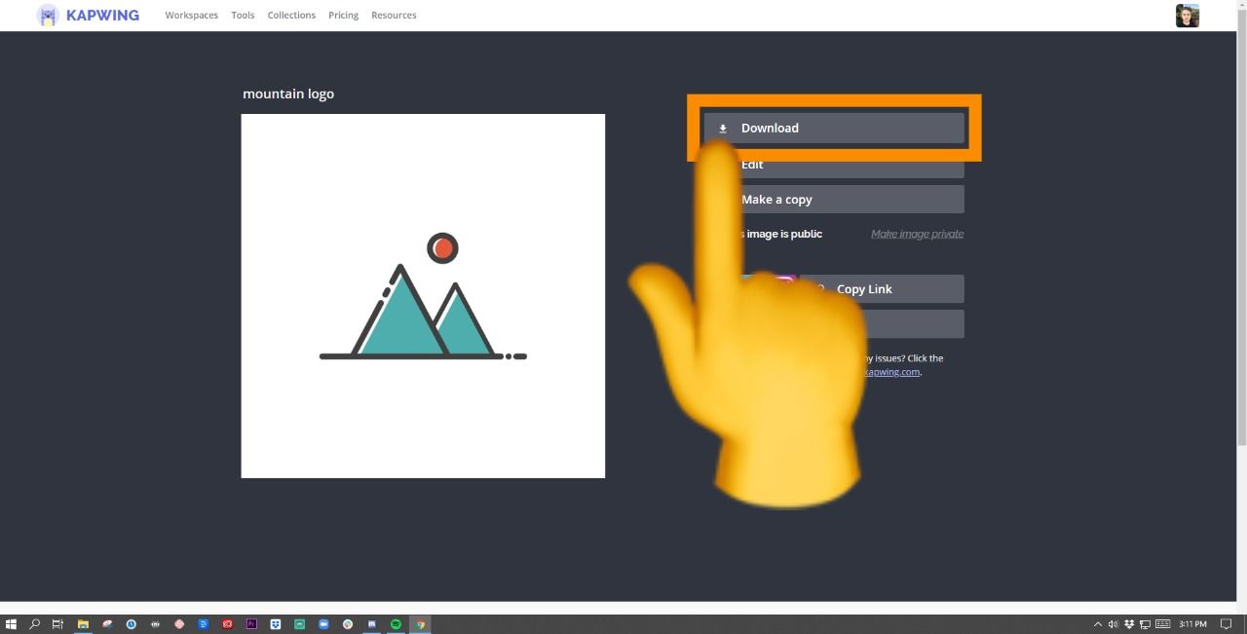The width and height of the screenshot is (1247, 634).
Task: Launch Adobe Premiere Pro from taskbar
Action: pos(251,624)
